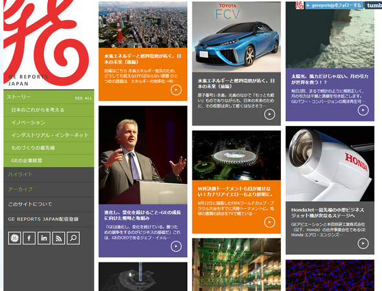
Task: Click the play arrow on the GE CEO strategy card
Action: (176, 246)
